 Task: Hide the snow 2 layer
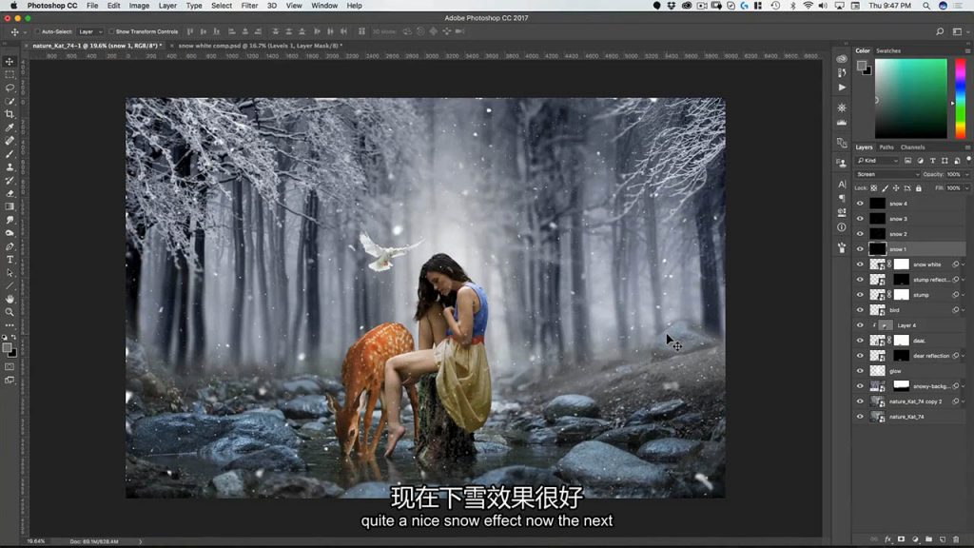tap(860, 234)
